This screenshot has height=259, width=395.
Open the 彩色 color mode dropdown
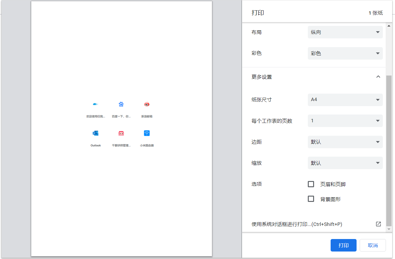(345, 53)
